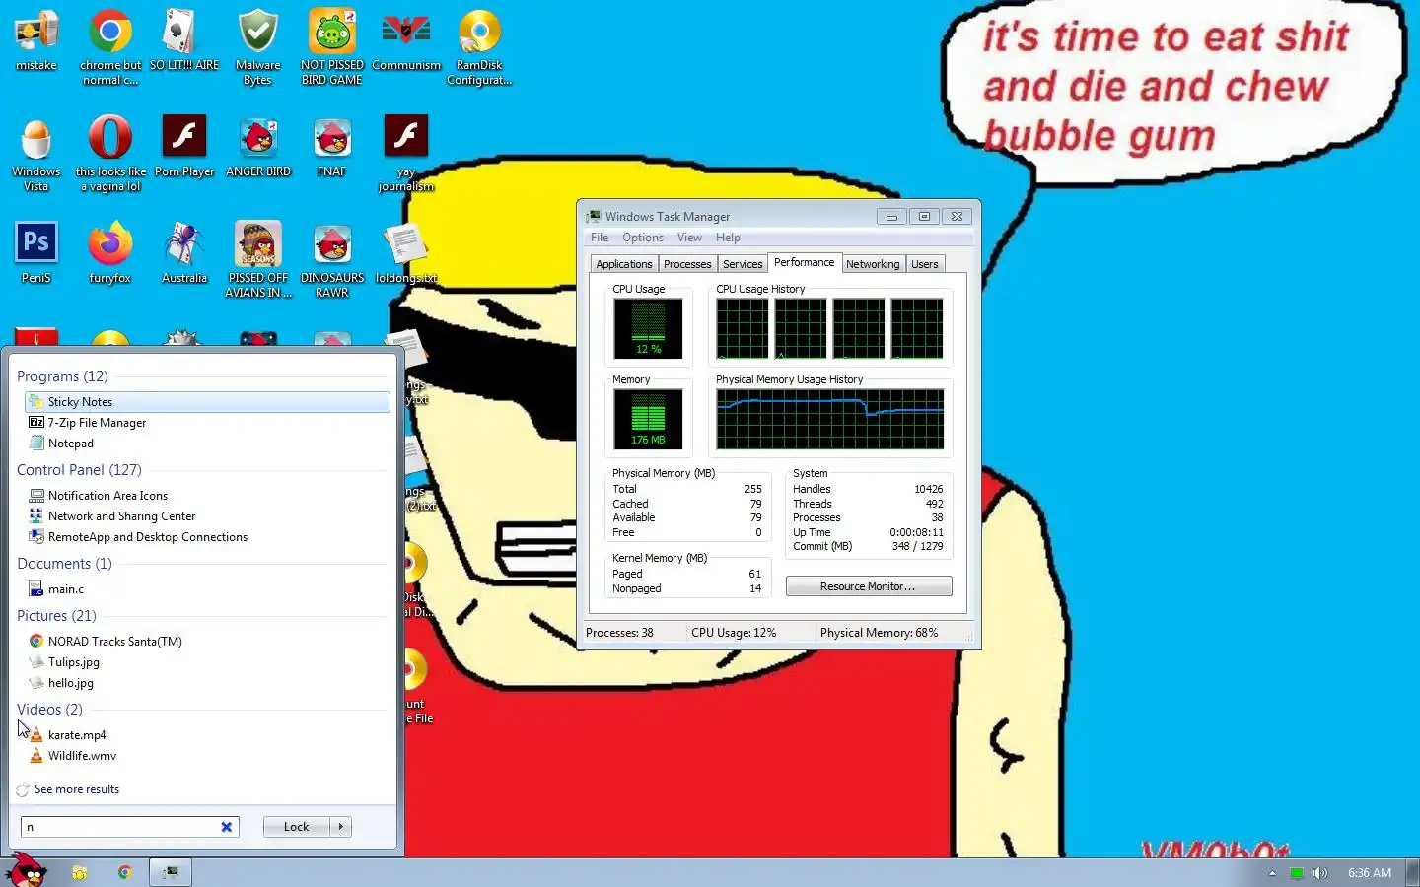Launch NOT PISSED BIRD GAME icon
This screenshot has height=887, width=1420.
[332, 46]
